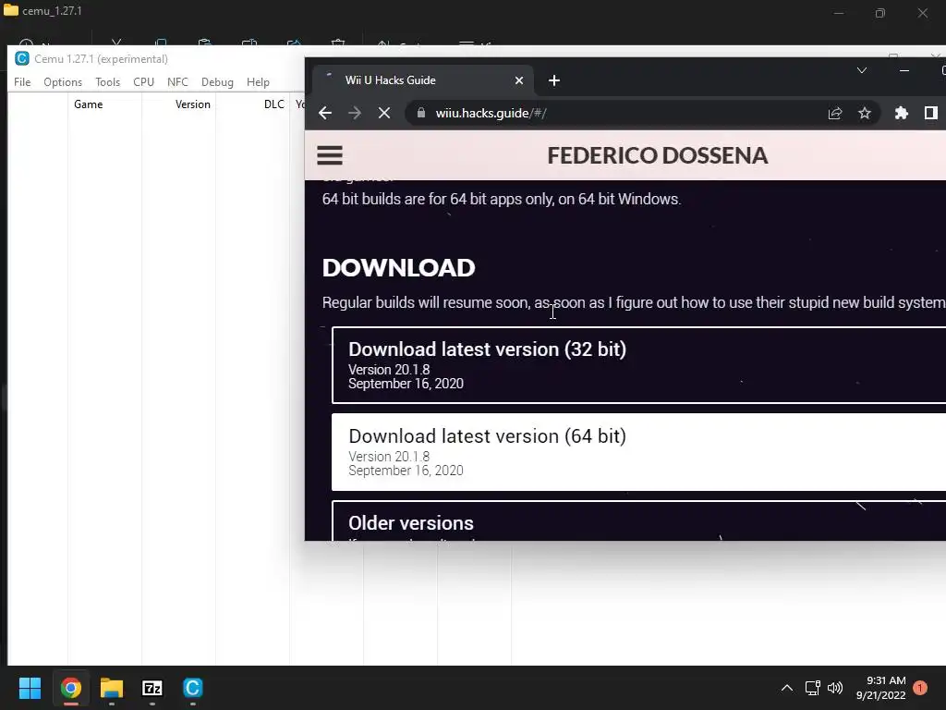Open network status tray icon

(x=812, y=688)
